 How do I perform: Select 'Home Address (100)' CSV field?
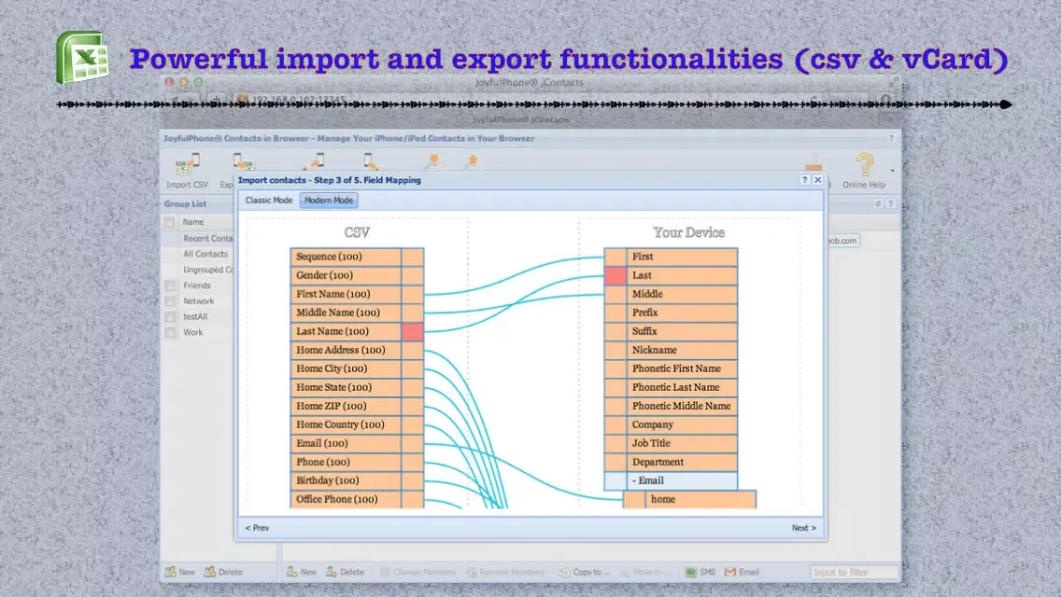(x=347, y=350)
